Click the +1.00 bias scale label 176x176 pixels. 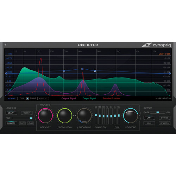click(9, 54)
